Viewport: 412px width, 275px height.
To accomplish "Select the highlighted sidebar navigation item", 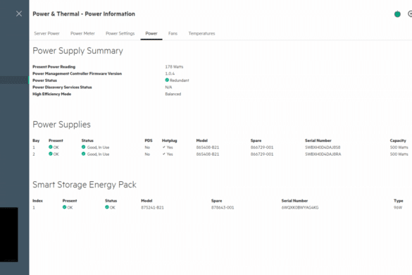I will pos(15,80).
